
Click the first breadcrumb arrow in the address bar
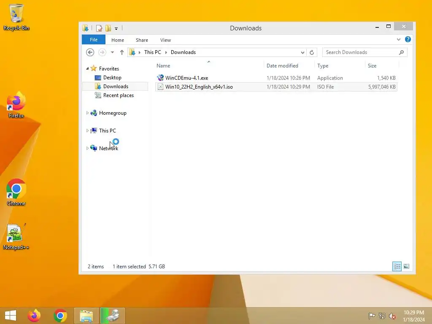[x=139, y=52]
